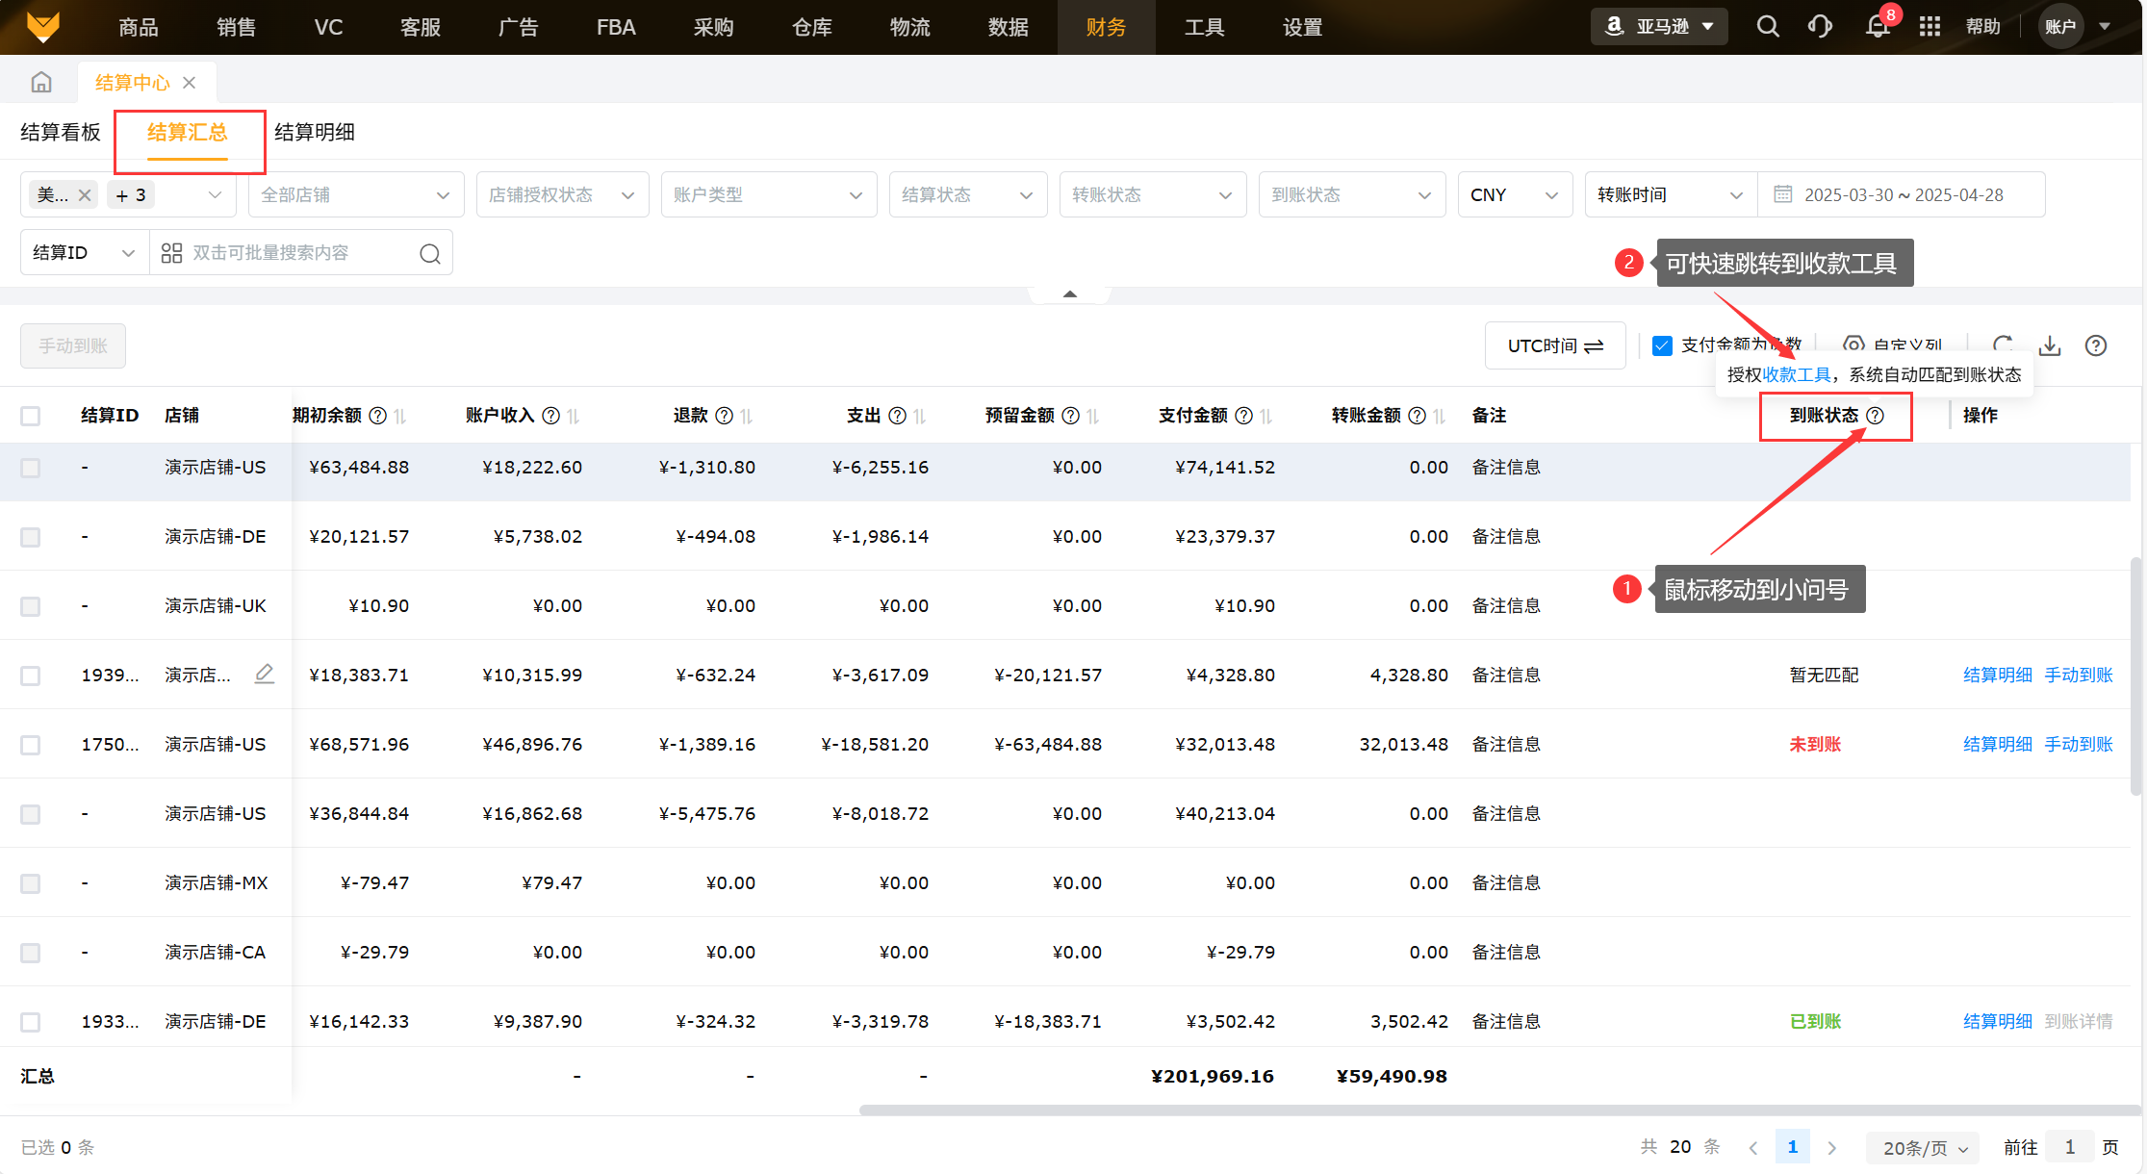This screenshot has height=1174, width=2147.
Task: Open the 财务 menu in top navigation
Action: 1106,27
